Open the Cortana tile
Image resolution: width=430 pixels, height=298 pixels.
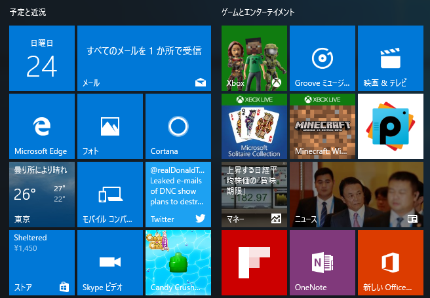(x=178, y=126)
